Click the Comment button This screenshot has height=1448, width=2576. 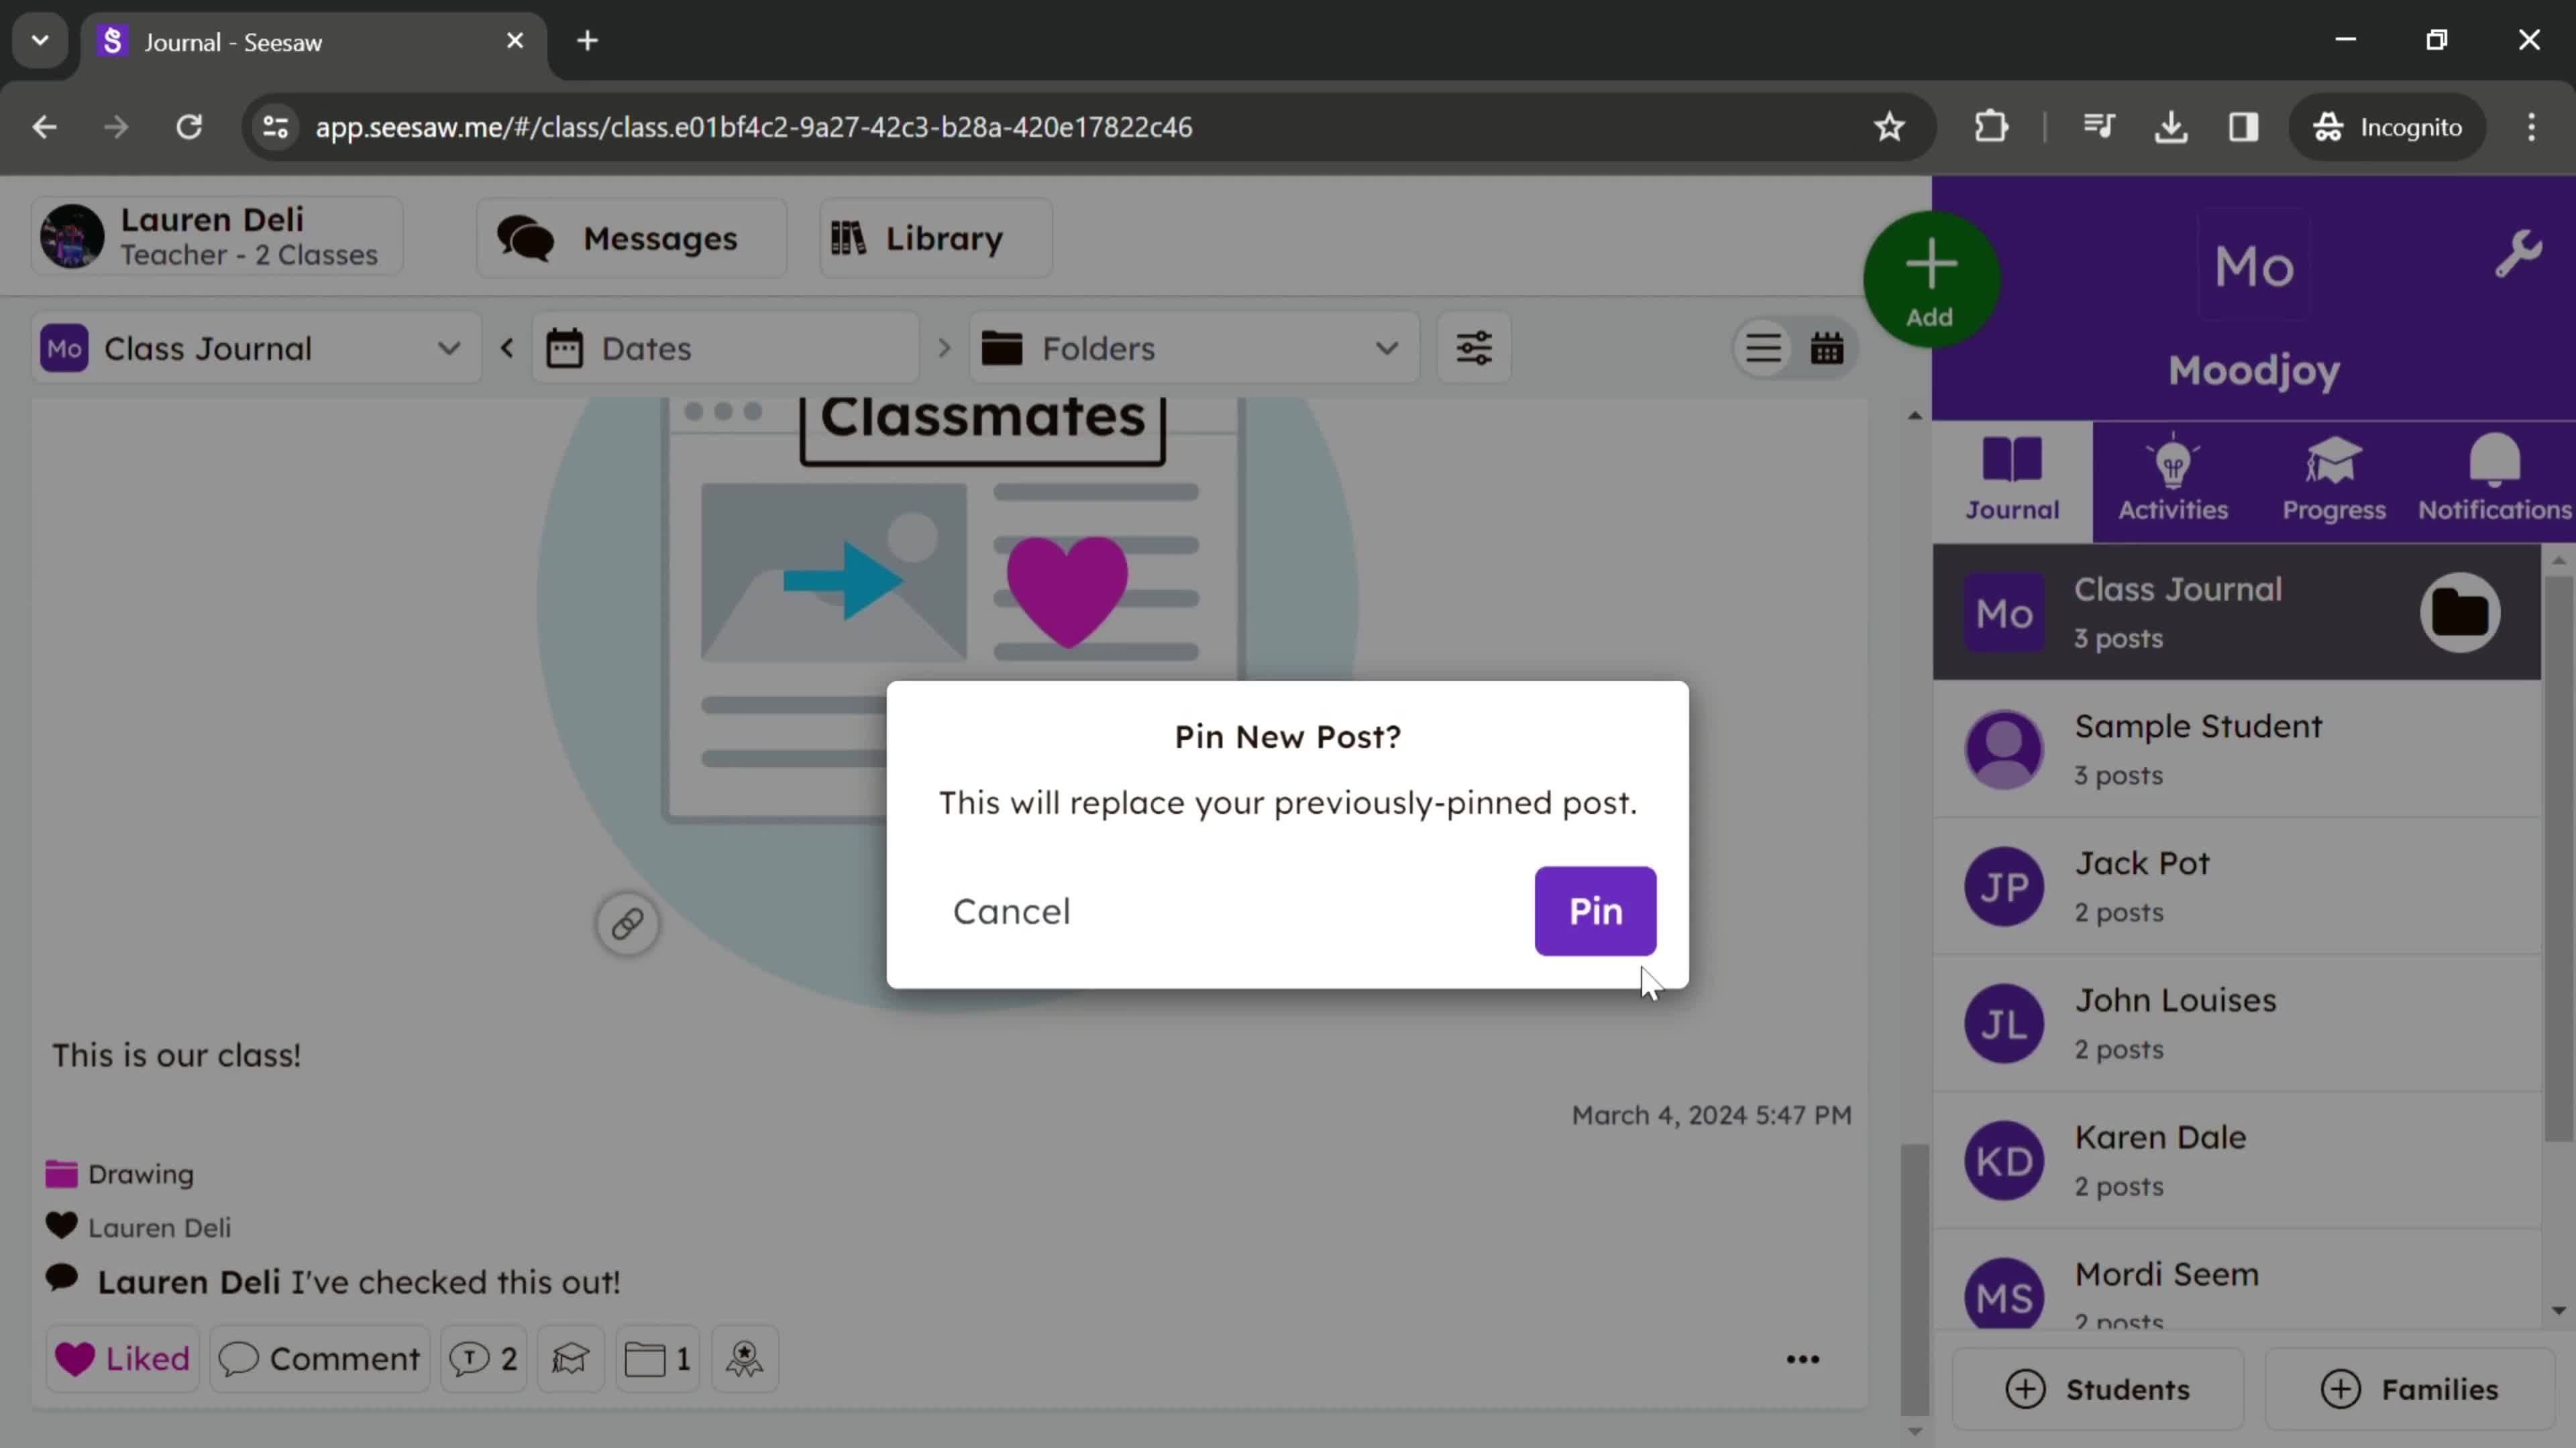point(320,1359)
